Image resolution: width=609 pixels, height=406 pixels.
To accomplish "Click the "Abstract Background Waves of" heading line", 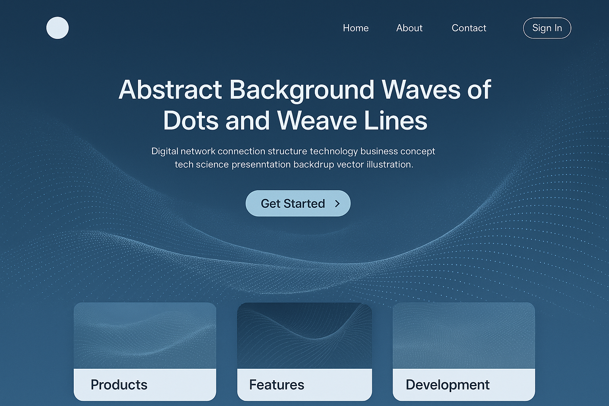I will coord(304,90).
